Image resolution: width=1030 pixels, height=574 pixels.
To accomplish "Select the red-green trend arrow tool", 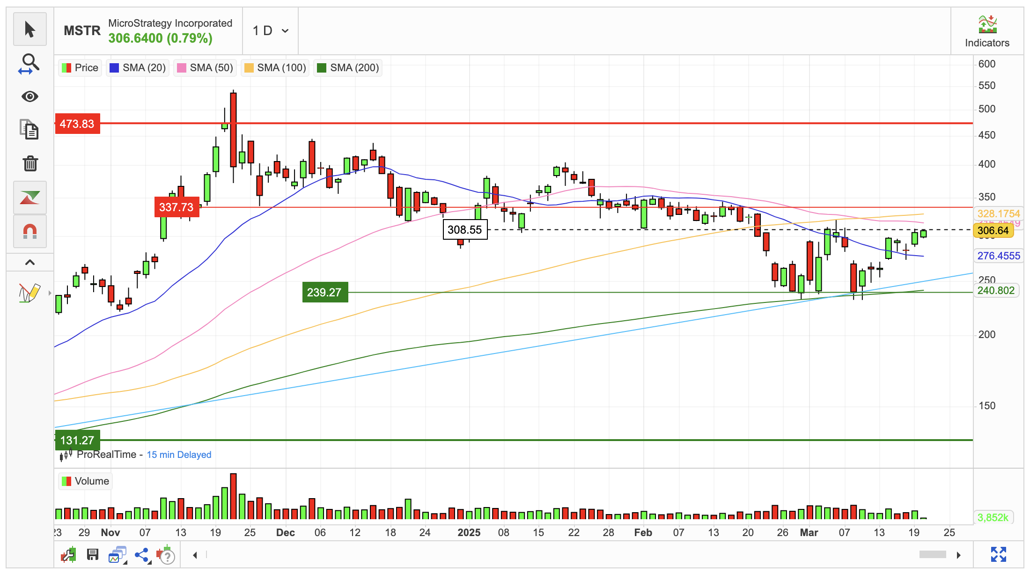I will pos(30,198).
